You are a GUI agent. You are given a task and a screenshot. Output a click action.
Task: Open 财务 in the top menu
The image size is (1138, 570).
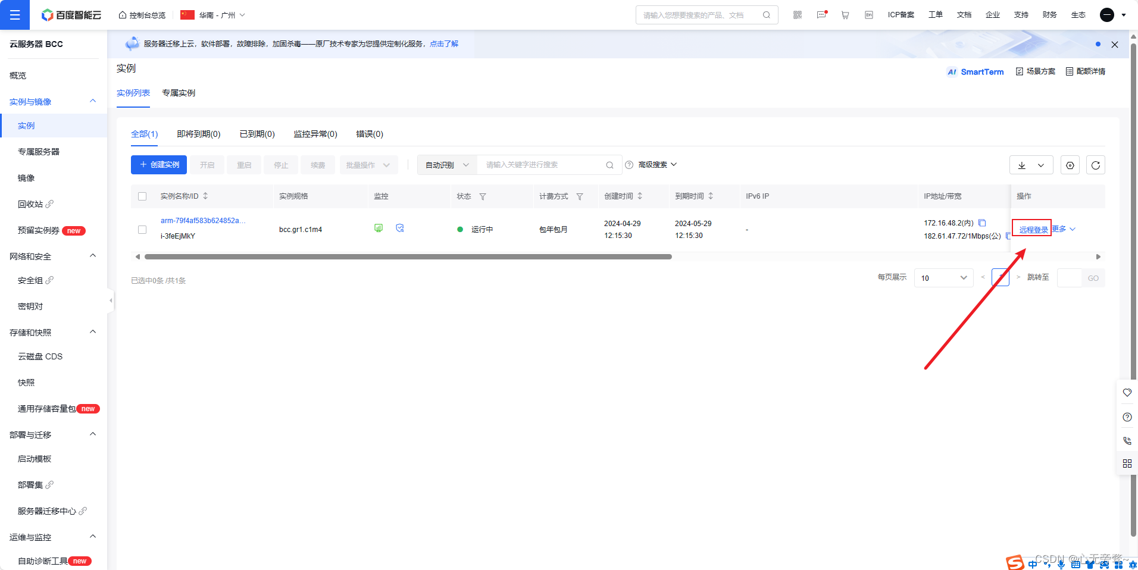(1050, 15)
